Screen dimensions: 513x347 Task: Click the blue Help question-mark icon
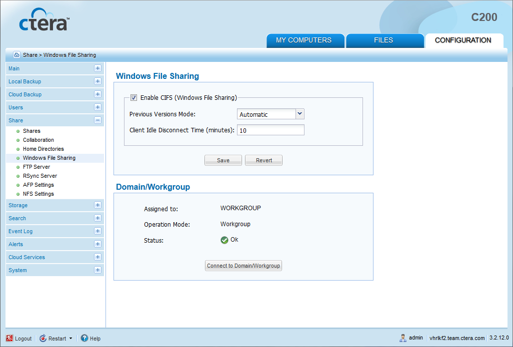coord(84,338)
